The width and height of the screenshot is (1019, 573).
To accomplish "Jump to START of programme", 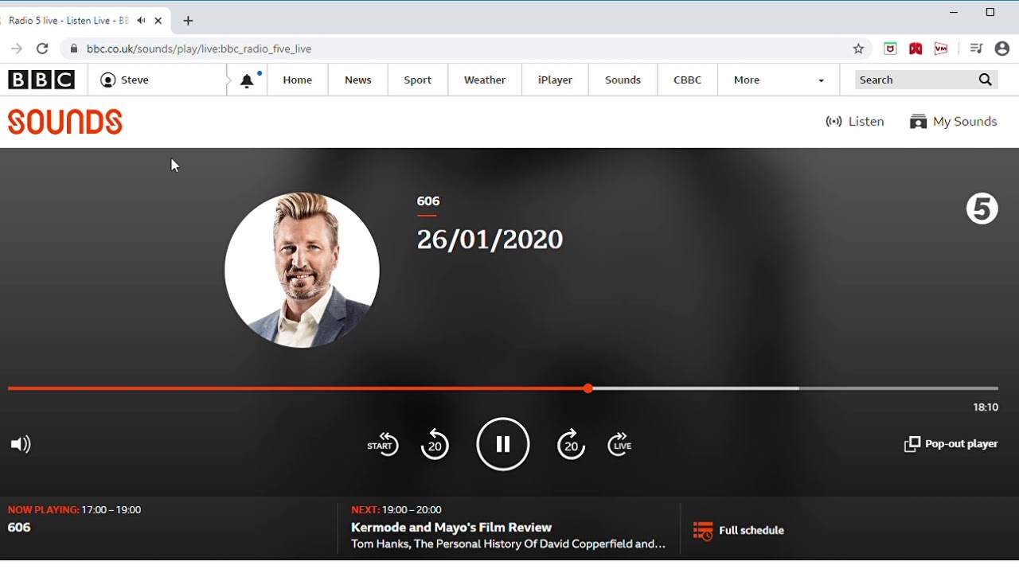I will (382, 444).
